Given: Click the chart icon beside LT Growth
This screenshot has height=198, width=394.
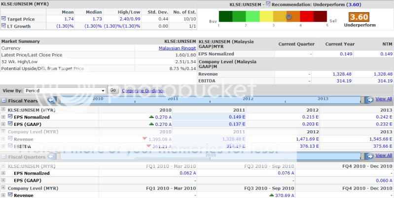Looking at the screenshot, I should pos(4,25).
